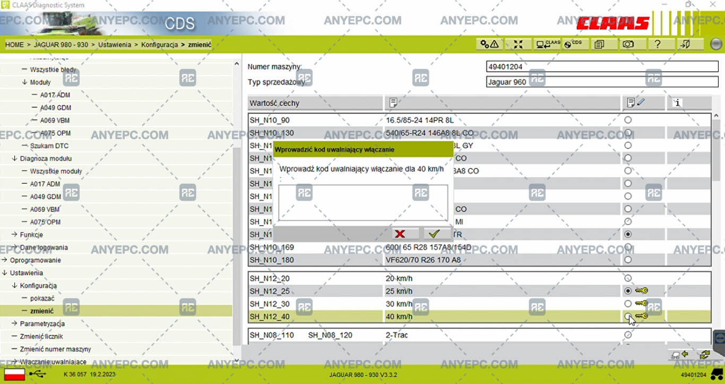The height and width of the screenshot is (384, 725).
Task: Open JAGUAR 980 - 930 breadcrumb
Action: pyautogui.click(x=61, y=45)
